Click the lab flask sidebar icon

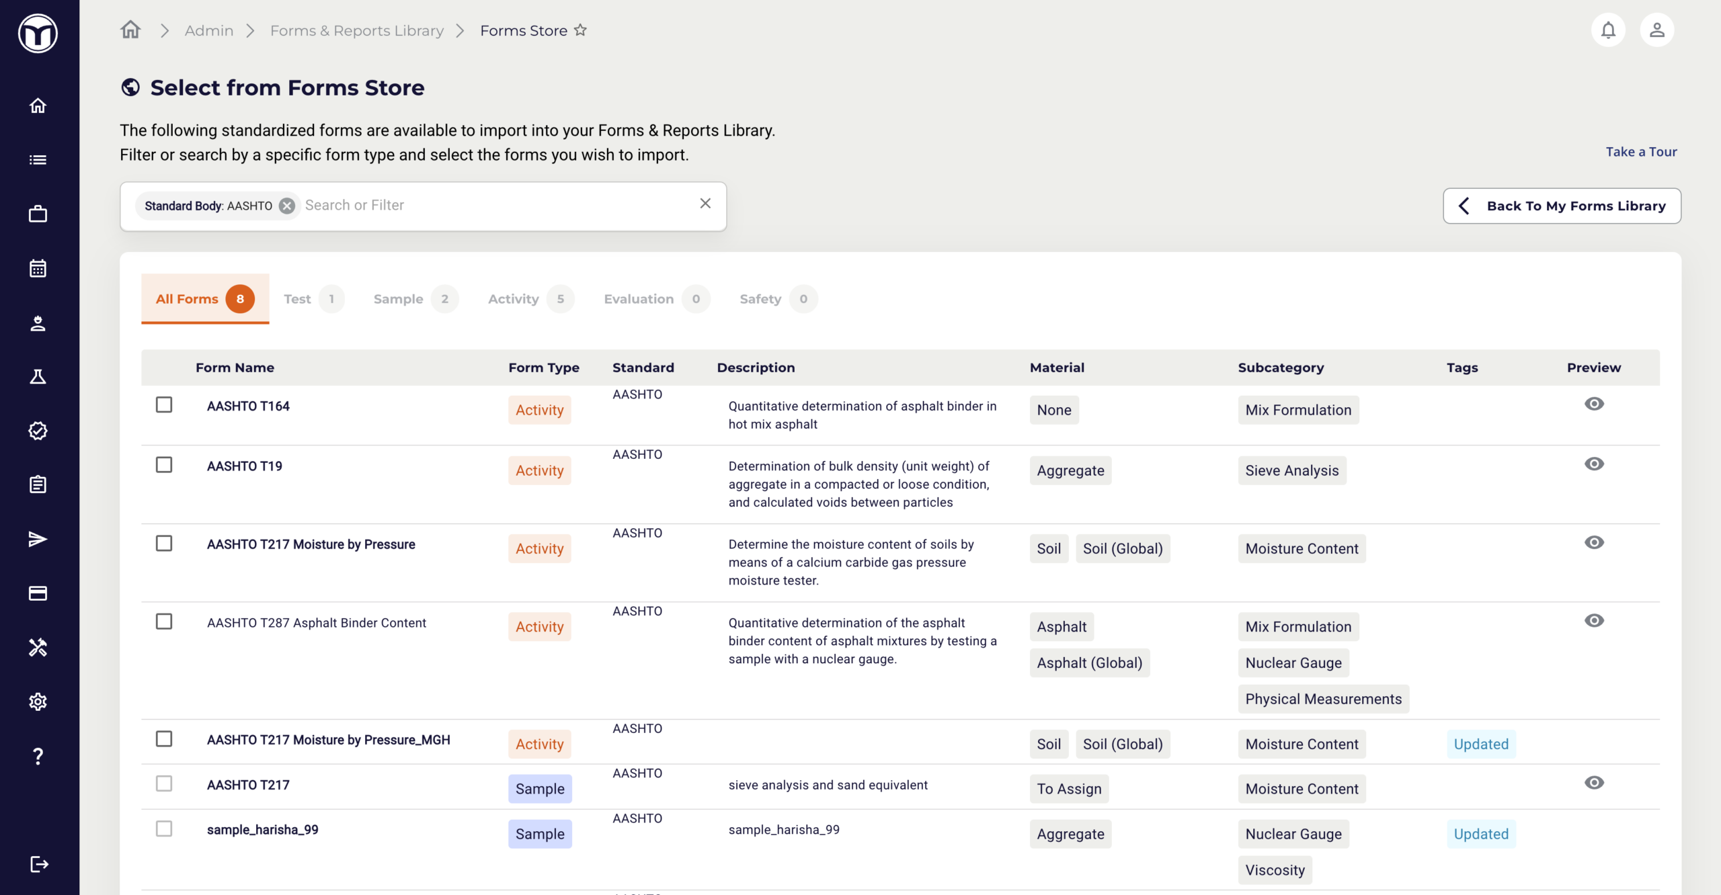click(38, 377)
